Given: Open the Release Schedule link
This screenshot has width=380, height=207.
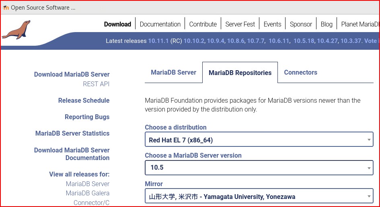Looking at the screenshot, I should click(x=84, y=100).
